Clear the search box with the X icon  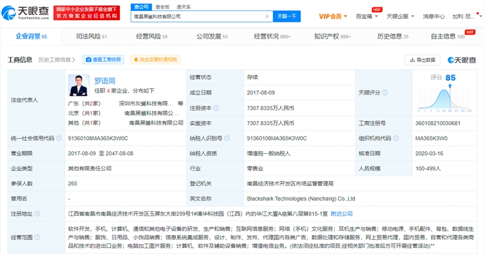tap(267, 16)
